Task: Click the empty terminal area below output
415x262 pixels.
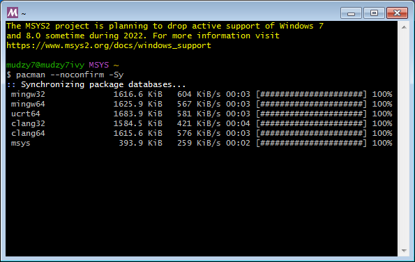Action: [x=202, y=202]
